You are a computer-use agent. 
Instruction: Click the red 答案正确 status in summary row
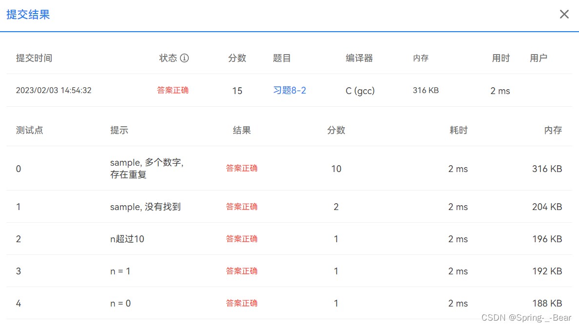(173, 91)
